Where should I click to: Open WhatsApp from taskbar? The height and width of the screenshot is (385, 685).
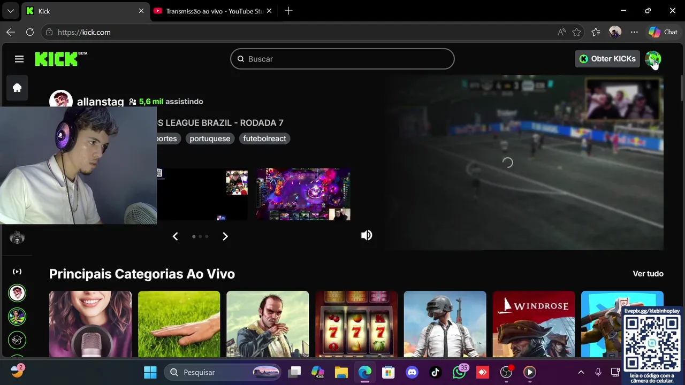(459, 372)
